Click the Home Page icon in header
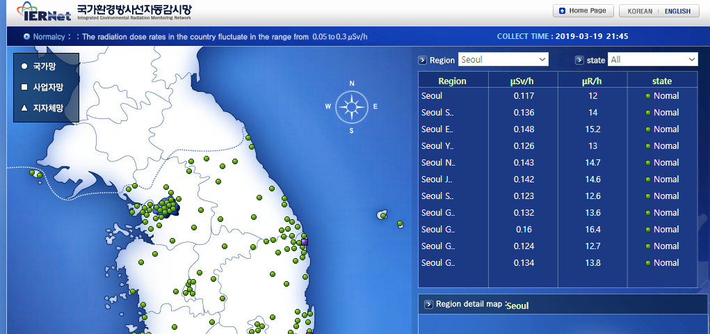 (561, 11)
